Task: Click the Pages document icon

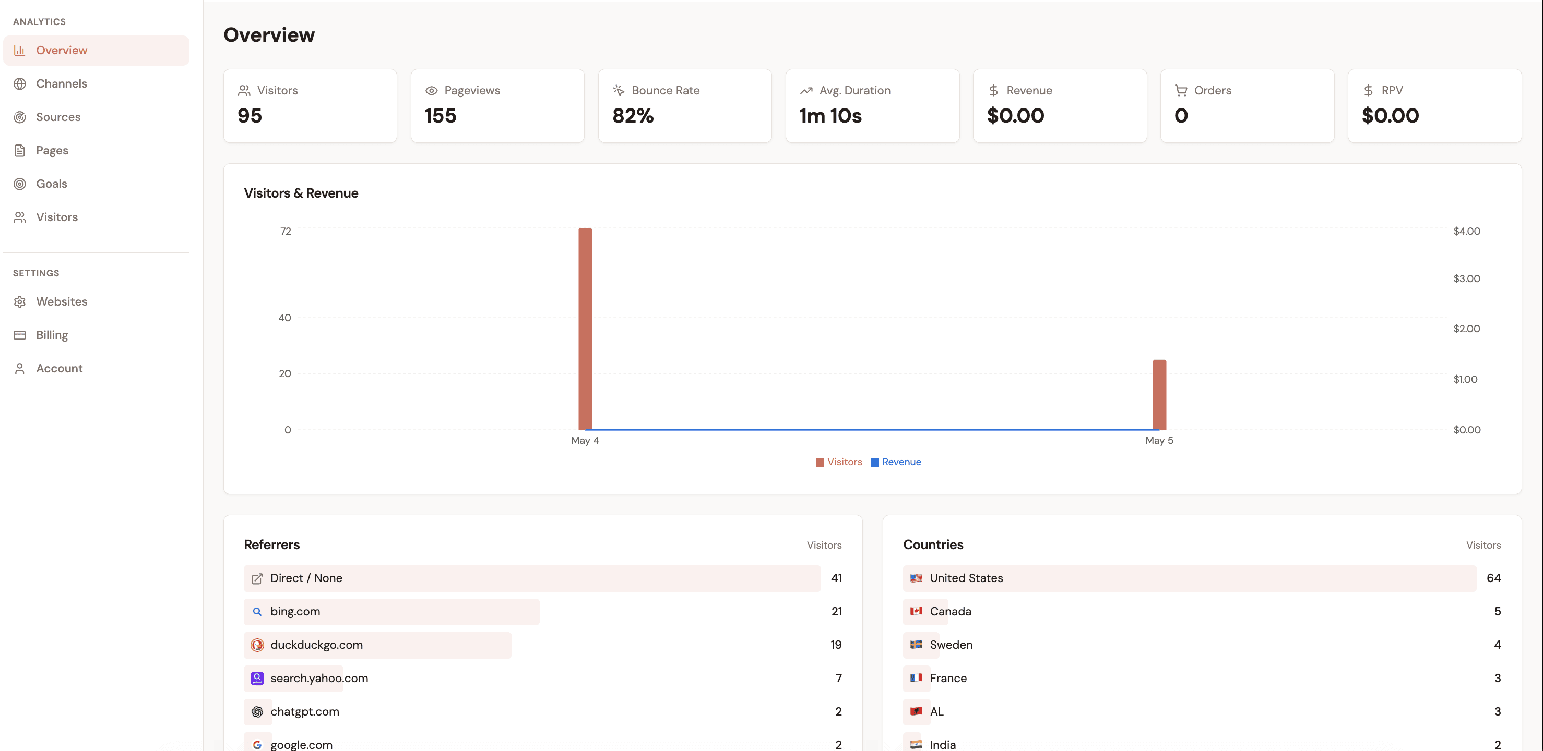Action: (x=20, y=151)
